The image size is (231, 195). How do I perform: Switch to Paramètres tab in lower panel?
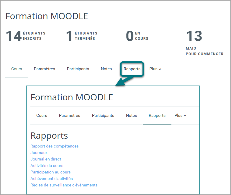click(x=70, y=115)
